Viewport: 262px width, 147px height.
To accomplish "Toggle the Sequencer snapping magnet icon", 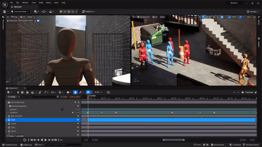I will click(88, 92).
